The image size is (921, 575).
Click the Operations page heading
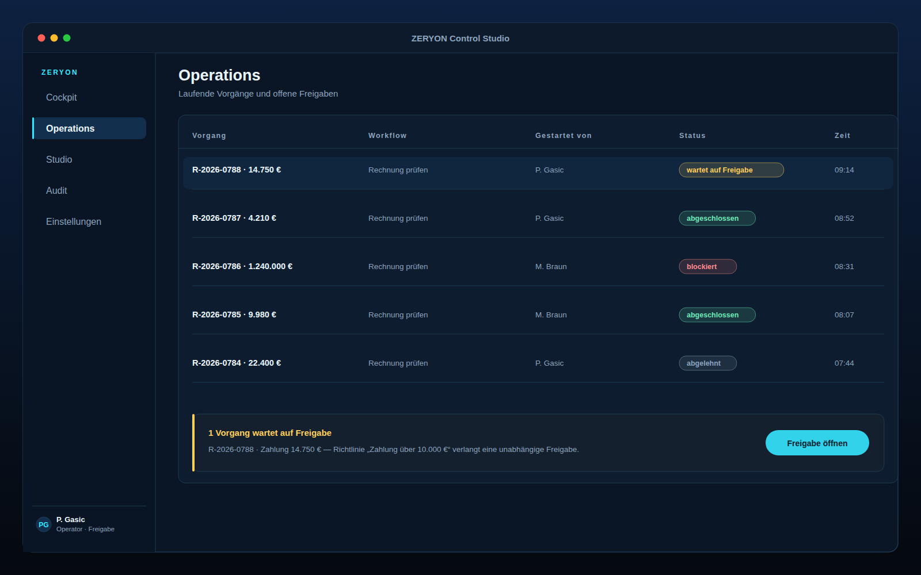(219, 75)
